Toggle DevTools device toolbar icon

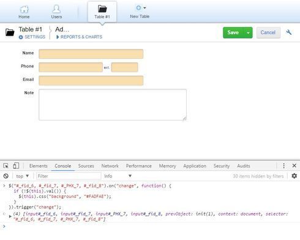16,166
